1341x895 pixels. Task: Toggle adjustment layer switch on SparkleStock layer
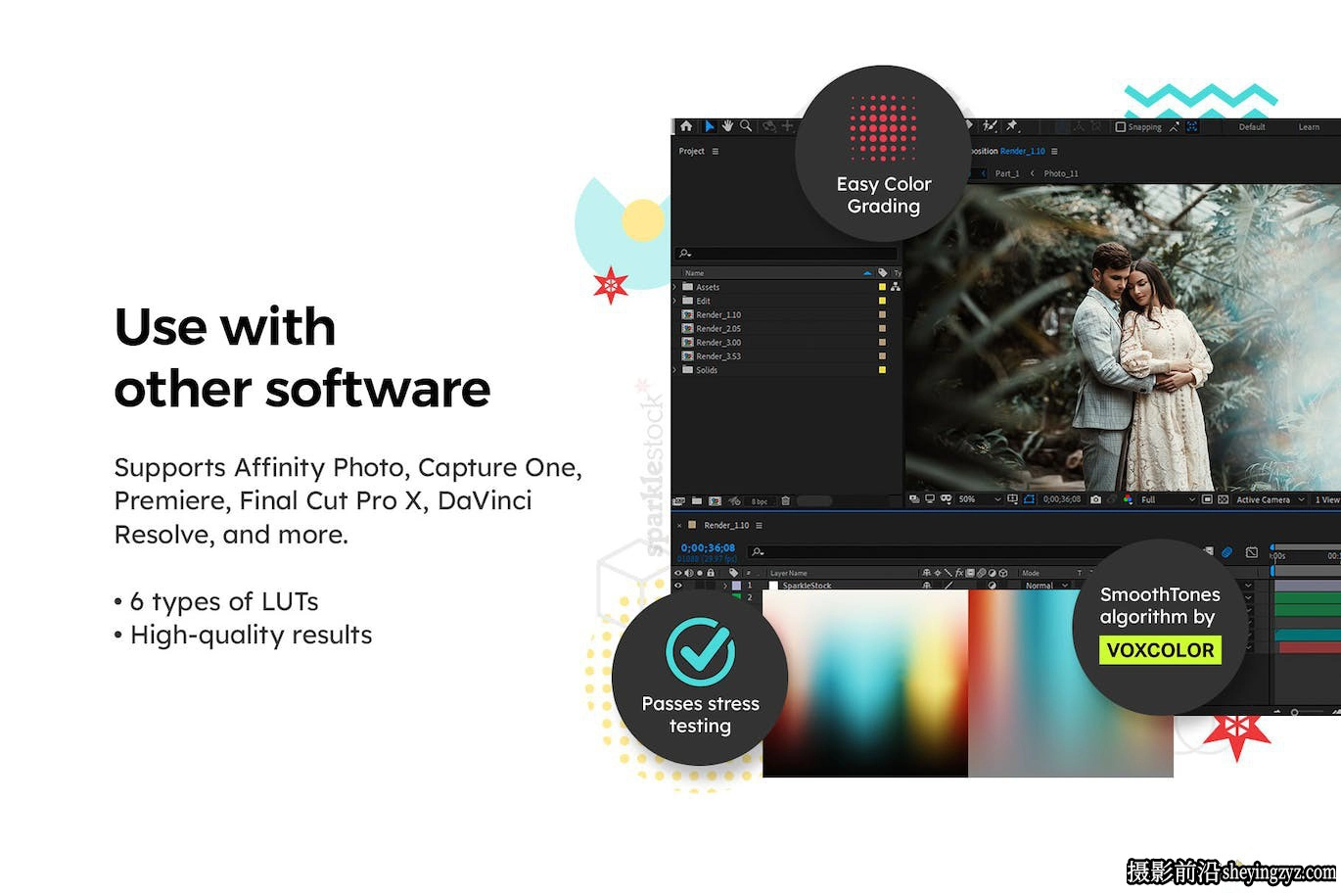(x=992, y=586)
